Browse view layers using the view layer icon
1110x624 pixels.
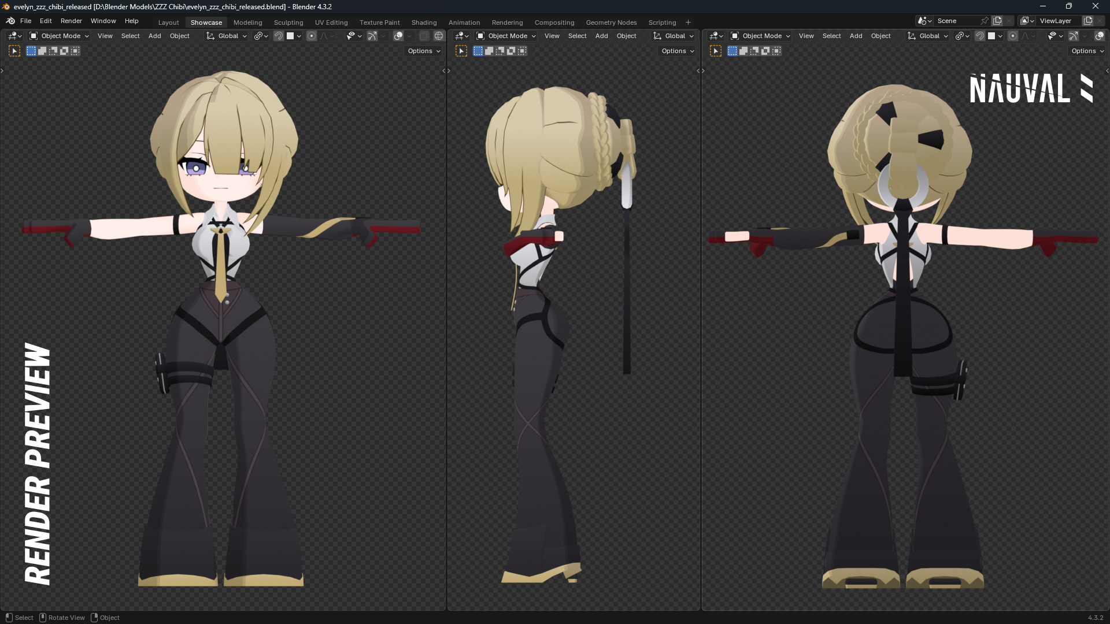[x=1027, y=21]
